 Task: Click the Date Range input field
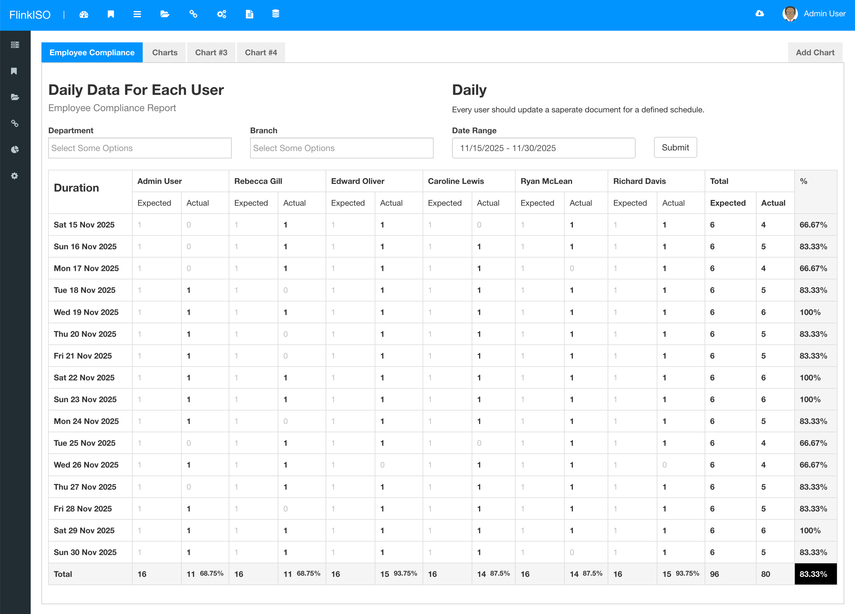(543, 148)
